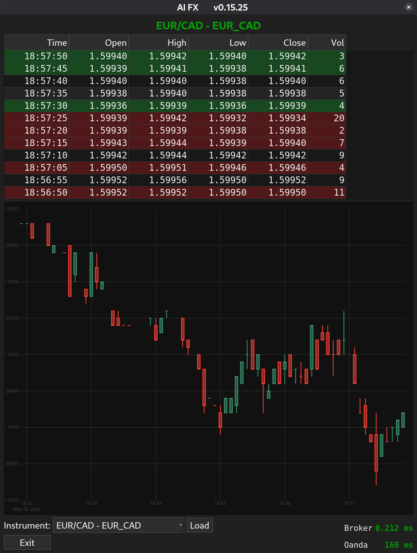Image resolution: width=417 pixels, height=553 pixels.
Task: Select the 18:57:15 time cell
Action: coord(37,143)
